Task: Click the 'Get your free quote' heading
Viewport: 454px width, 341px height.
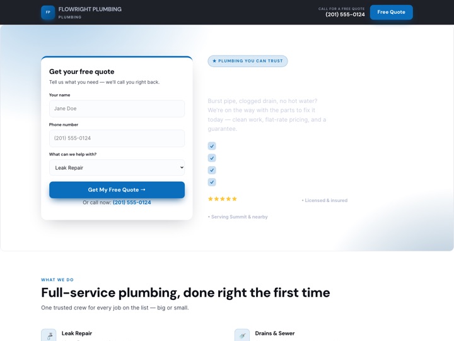Action: point(81,71)
